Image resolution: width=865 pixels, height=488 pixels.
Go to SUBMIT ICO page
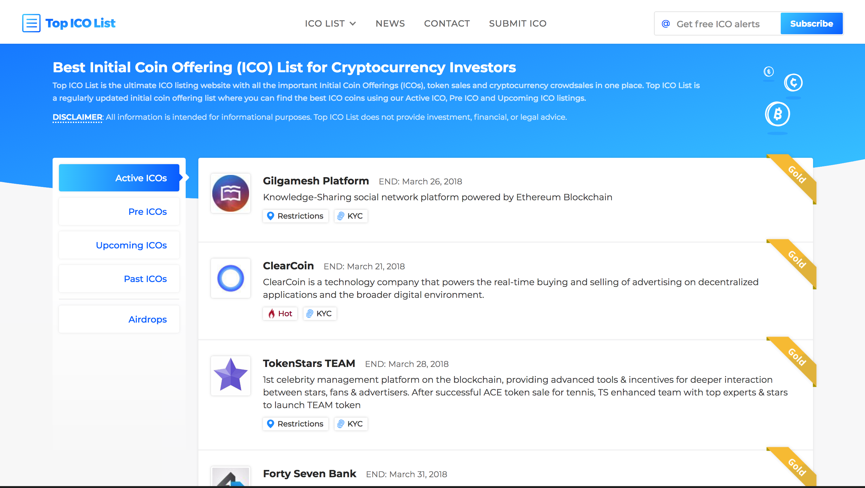point(517,23)
